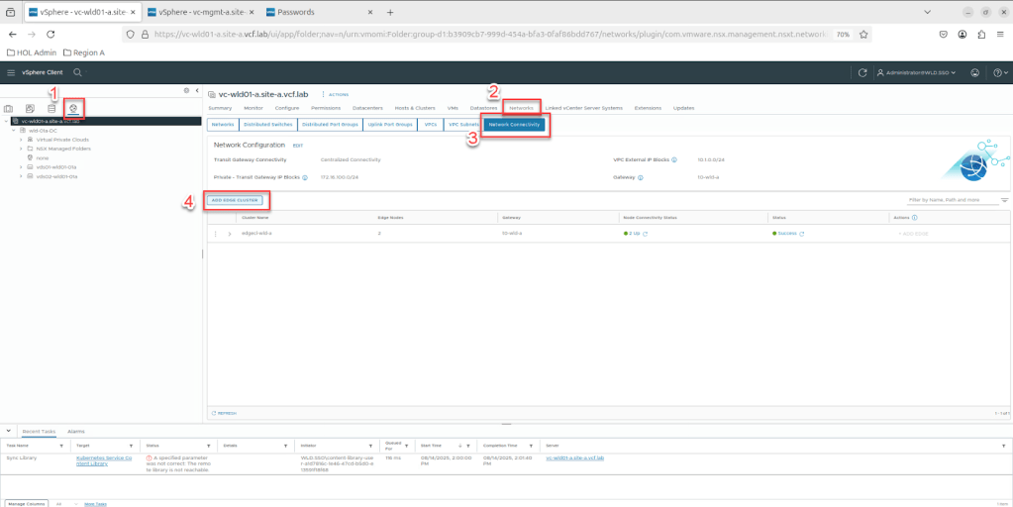Open the vc-wld01-a.site-a.vcf.lab server link
The height and width of the screenshot is (507, 1013).
tap(574, 457)
